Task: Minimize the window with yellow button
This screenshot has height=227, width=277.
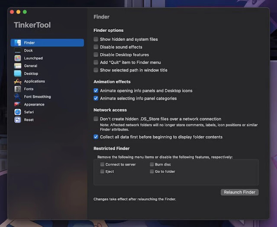Action: (18, 12)
